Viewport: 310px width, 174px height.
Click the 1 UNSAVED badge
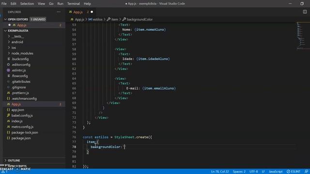point(38,19)
